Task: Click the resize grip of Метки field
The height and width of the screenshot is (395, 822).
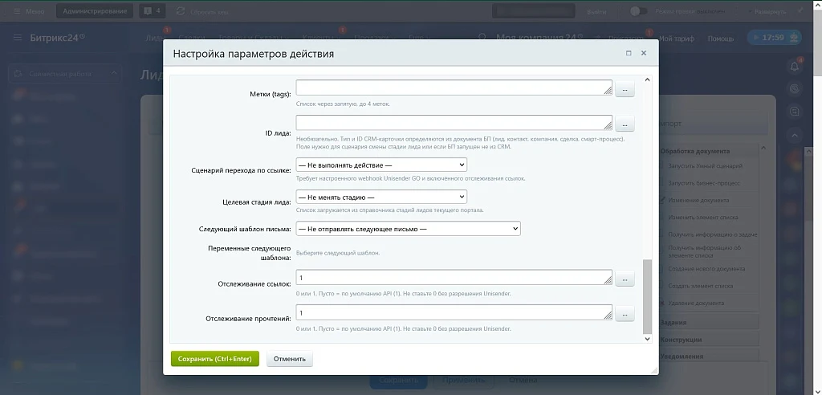Action: tap(608, 91)
